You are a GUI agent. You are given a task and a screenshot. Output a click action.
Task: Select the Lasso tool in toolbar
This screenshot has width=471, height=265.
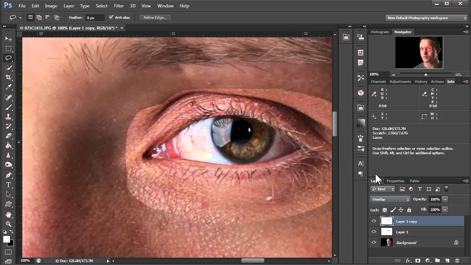8,58
